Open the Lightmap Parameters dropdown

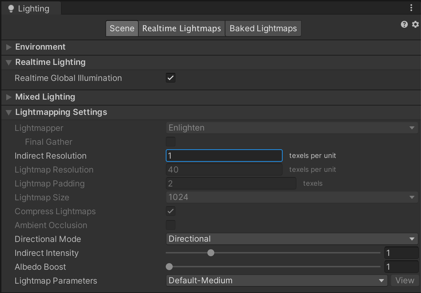click(276, 281)
